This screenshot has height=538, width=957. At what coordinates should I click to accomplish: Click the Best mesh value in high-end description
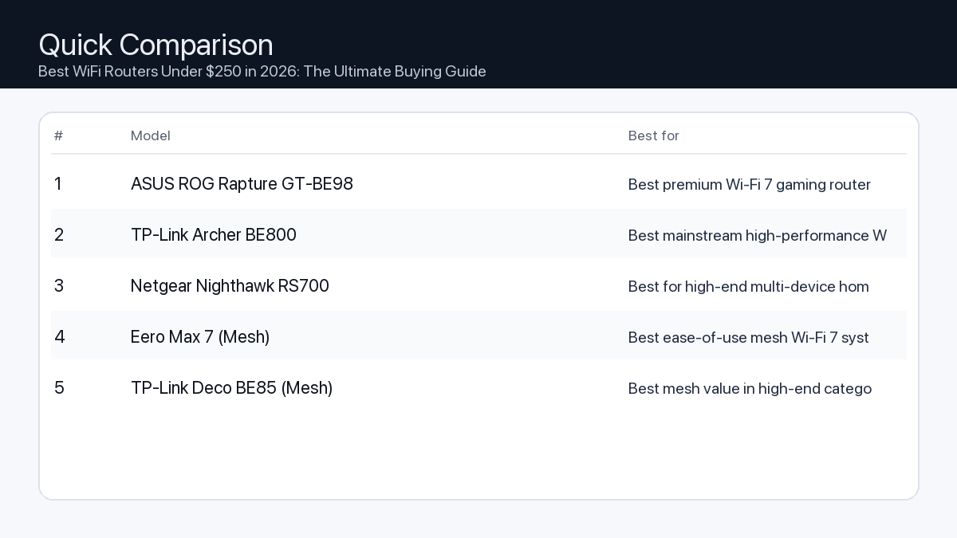click(750, 389)
